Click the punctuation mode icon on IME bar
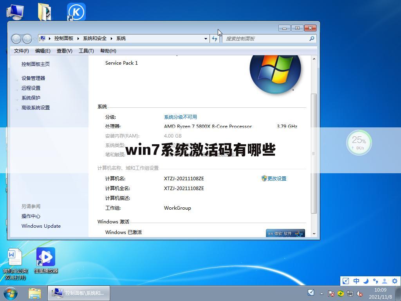 point(375,281)
